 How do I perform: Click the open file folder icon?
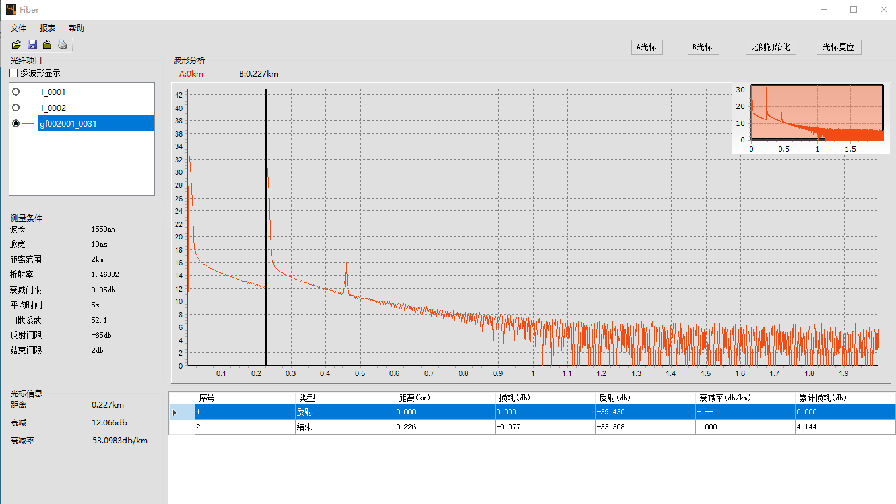(x=16, y=45)
